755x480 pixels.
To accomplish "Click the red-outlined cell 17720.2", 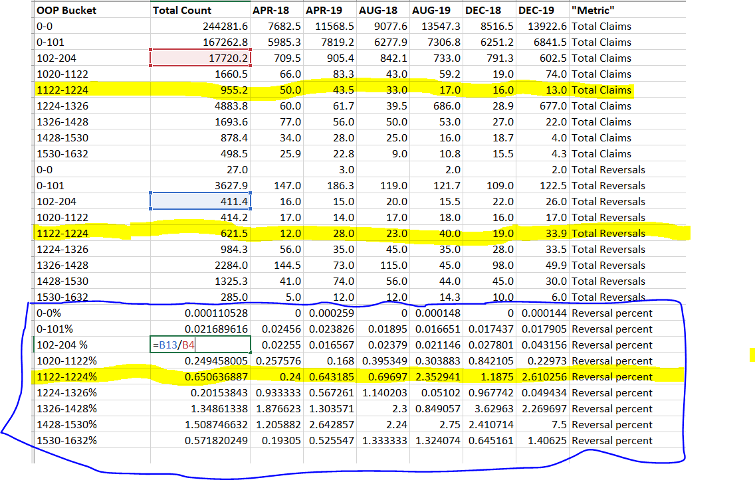I will (x=200, y=58).
